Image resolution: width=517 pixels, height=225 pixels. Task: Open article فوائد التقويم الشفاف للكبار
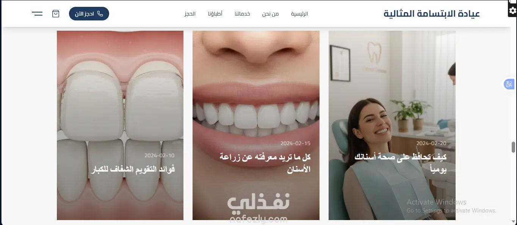pos(133,169)
